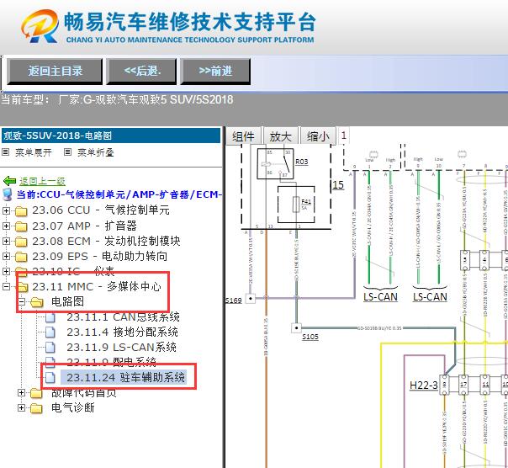Open the 23.09 EPS 电动助力转向 folder
Image resolution: width=508 pixels, height=468 pixels.
(100, 256)
